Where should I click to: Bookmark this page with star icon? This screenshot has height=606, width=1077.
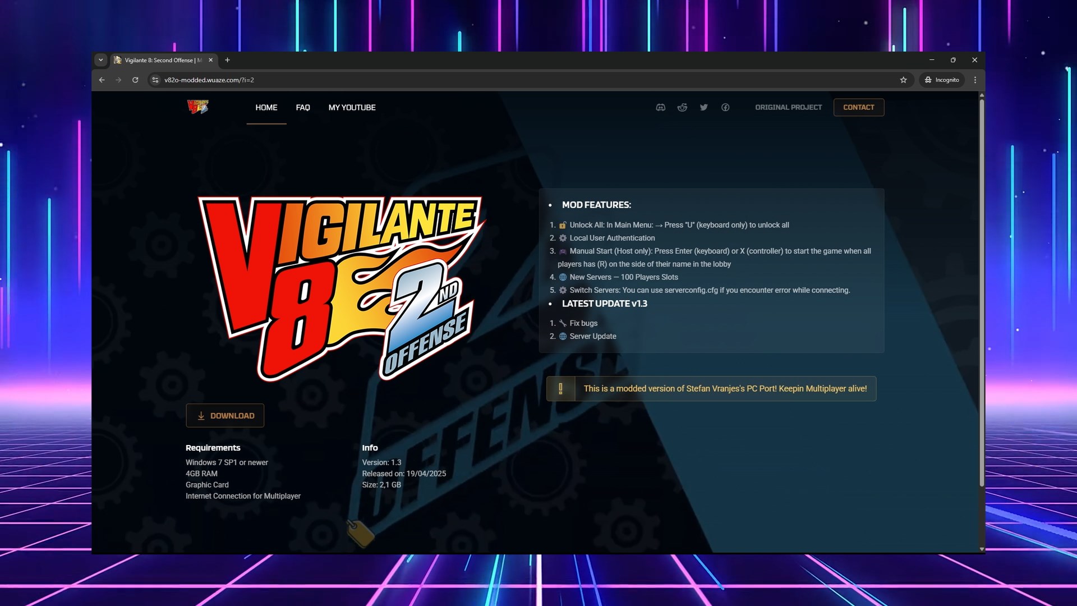coord(903,80)
